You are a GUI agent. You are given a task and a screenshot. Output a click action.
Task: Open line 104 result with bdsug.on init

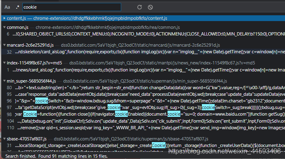click(x=143, y=121)
